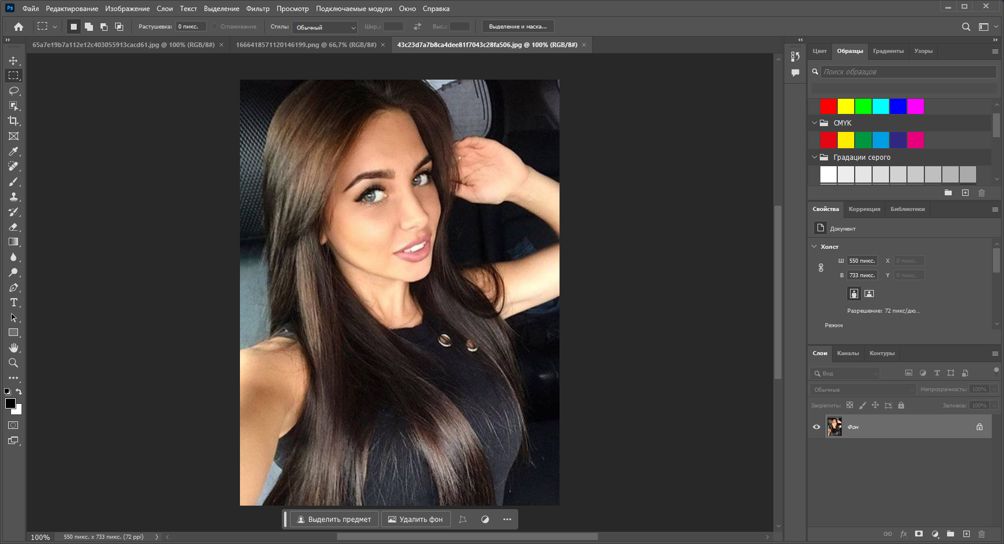This screenshot has width=1004, height=544.
Task: Open the layer blend mode dropdown Обычные
Action: [x=862, y=389]
